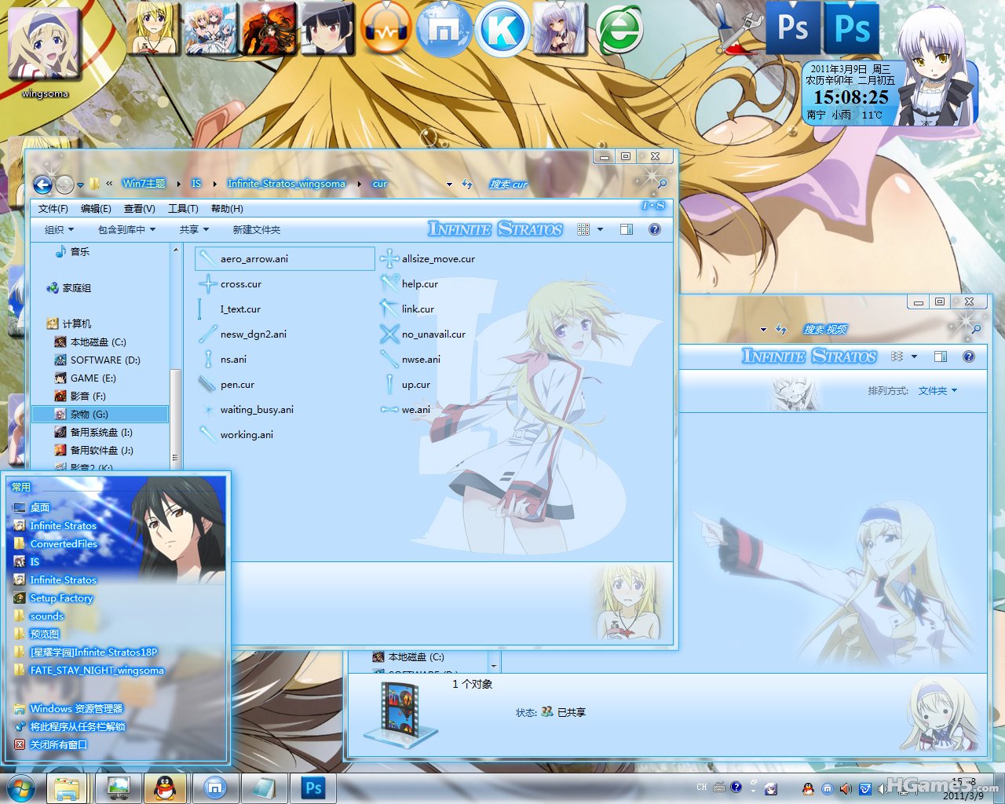Click the 新建文件夹 button
This screenshot has width=1005, height=804.
(256, 229)
